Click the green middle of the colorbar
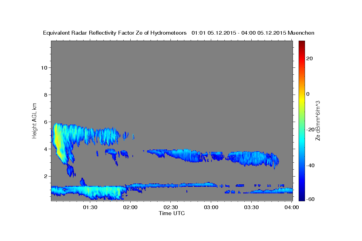The image size is (362, 241). [302, 120]
